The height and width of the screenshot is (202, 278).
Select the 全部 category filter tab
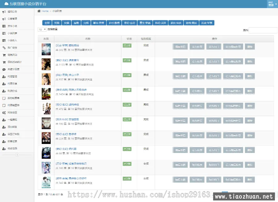(47, 23)
